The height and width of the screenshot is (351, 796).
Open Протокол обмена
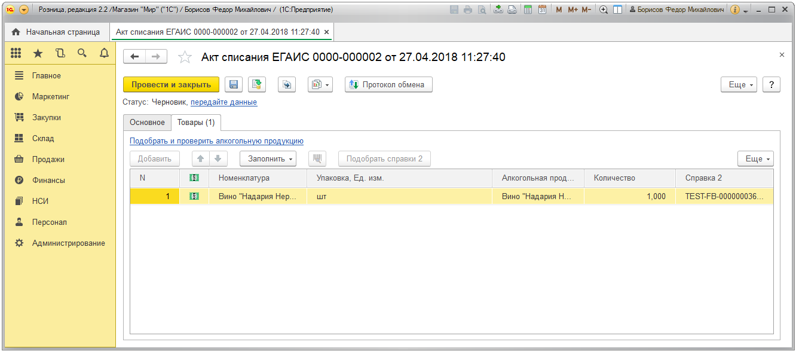click(x=388, y=85)
